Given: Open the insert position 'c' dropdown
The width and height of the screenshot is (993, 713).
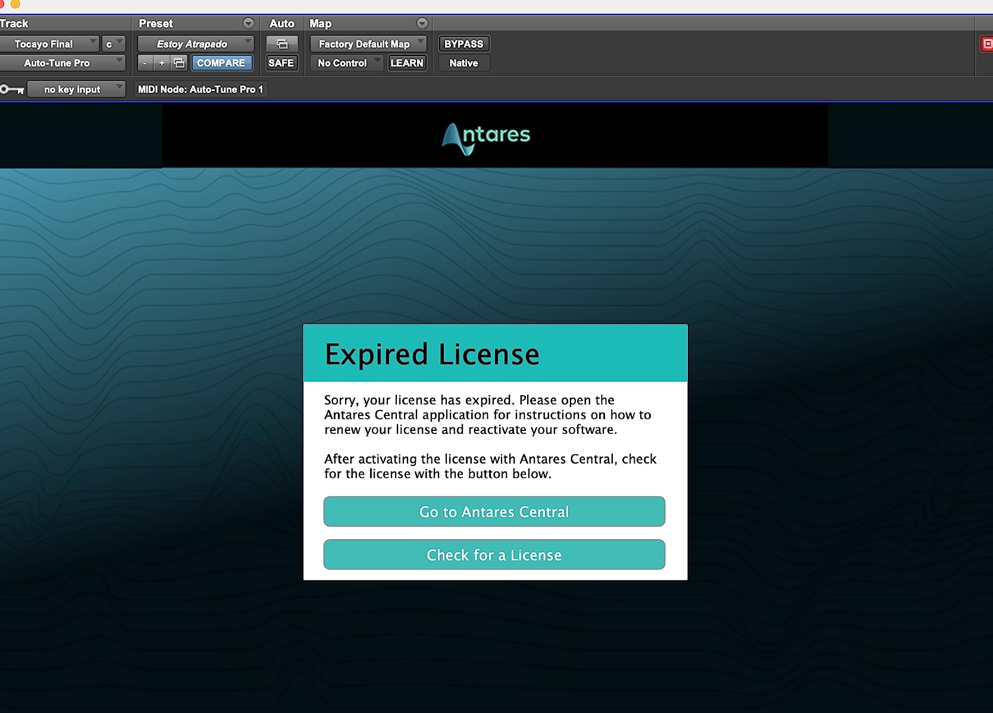Looking at the screenshot, I should click(x=114, y=44).
